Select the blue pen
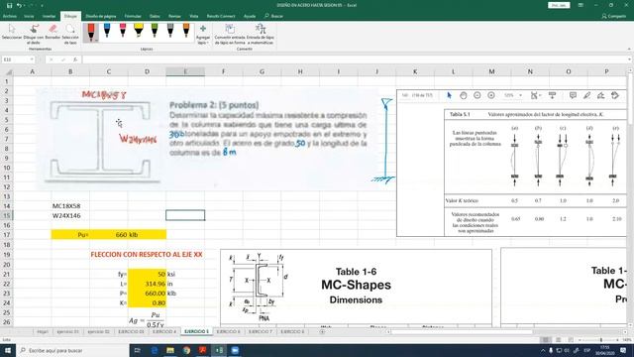This screenshot has height=357, width=634. 107,31
